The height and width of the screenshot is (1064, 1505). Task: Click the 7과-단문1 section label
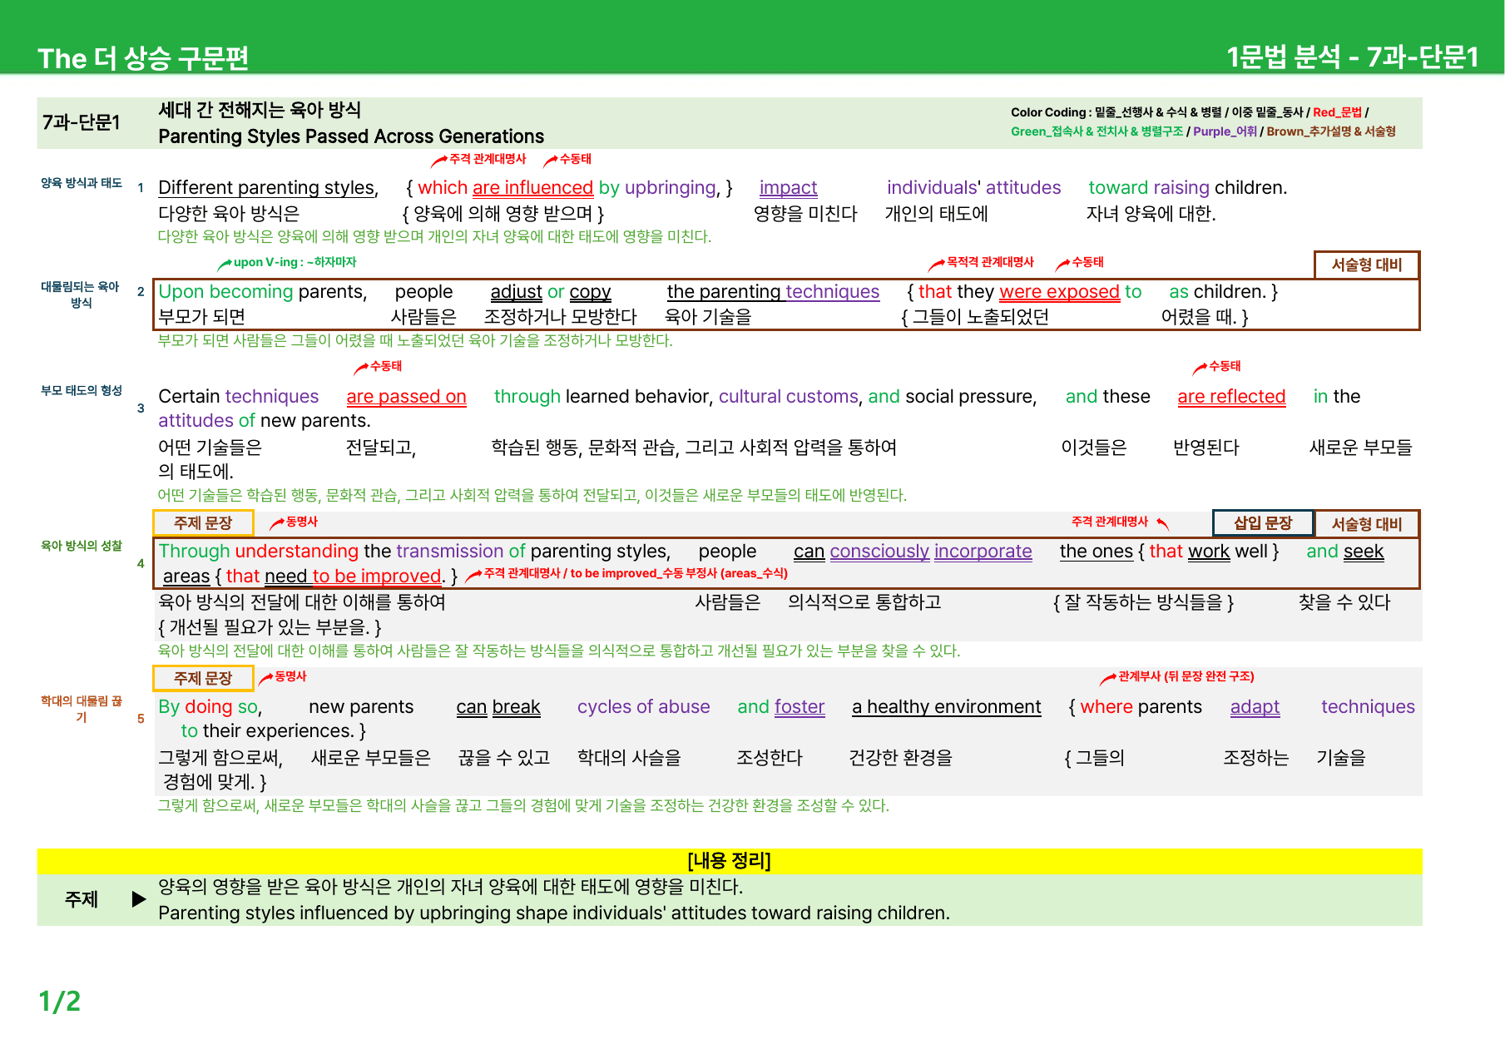pos(82,122)
